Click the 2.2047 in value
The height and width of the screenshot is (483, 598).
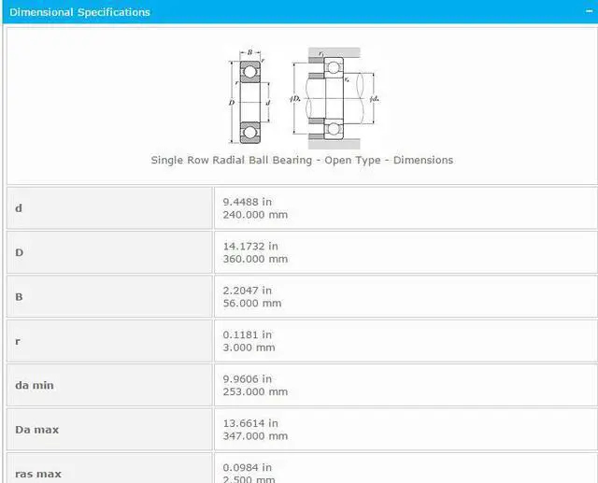(248, 290)
